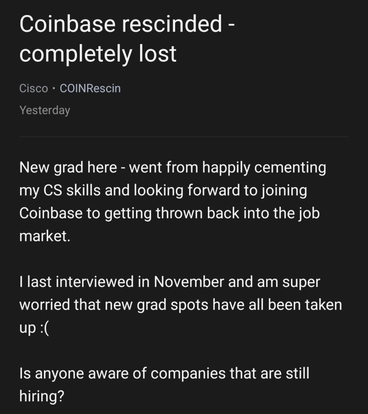Click the "I last interviewed" sentence start
This screenshot has width=368, height=414.
tap(76, 282)
